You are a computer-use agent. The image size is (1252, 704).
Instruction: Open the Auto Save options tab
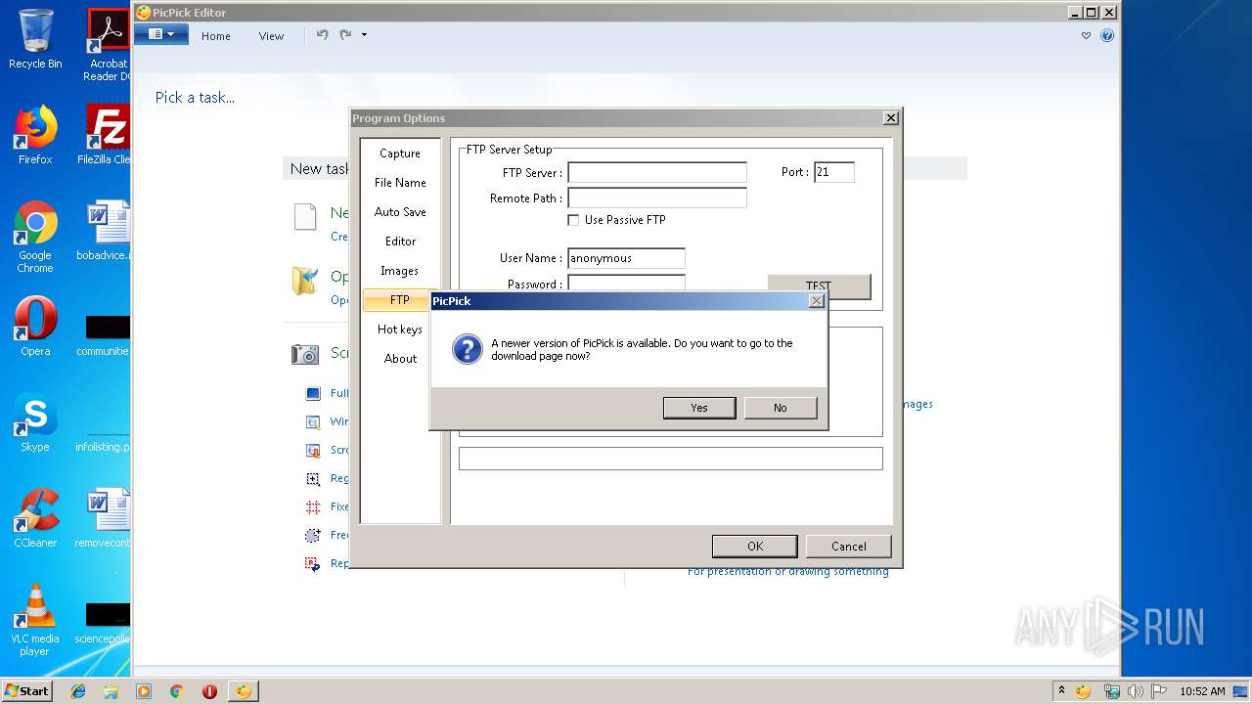400,212
